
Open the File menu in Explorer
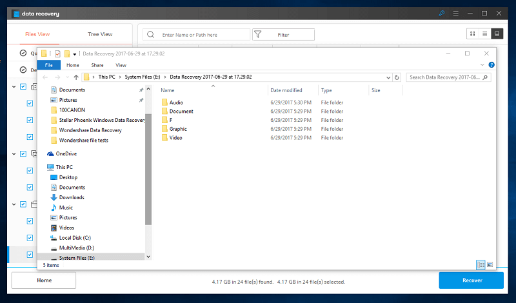tap(49, 65)
